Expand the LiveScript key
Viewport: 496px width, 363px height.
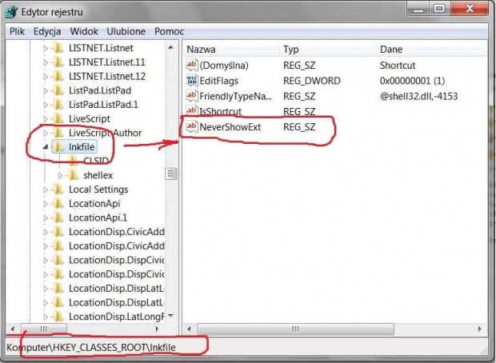coord(46,119)
